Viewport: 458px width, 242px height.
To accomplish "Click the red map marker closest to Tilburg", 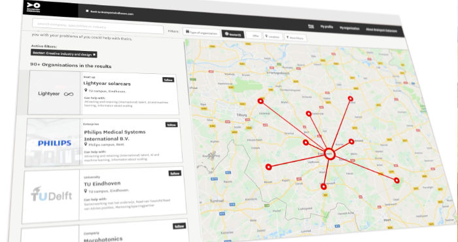I will [260, 101].
